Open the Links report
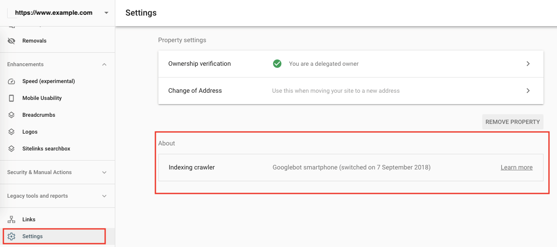 57,220
